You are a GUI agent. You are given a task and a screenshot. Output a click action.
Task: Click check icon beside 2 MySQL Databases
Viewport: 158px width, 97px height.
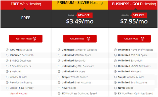[x=7, y=61]
